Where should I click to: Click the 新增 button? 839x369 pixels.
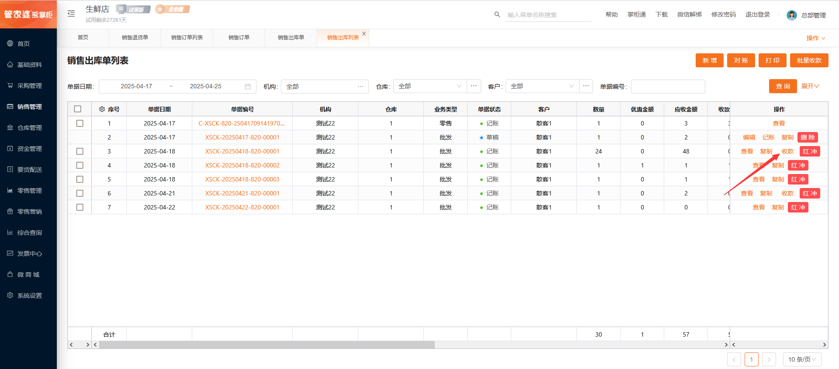[x=709, y=60]
